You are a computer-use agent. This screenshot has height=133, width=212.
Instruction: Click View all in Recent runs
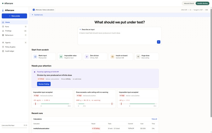154,119
